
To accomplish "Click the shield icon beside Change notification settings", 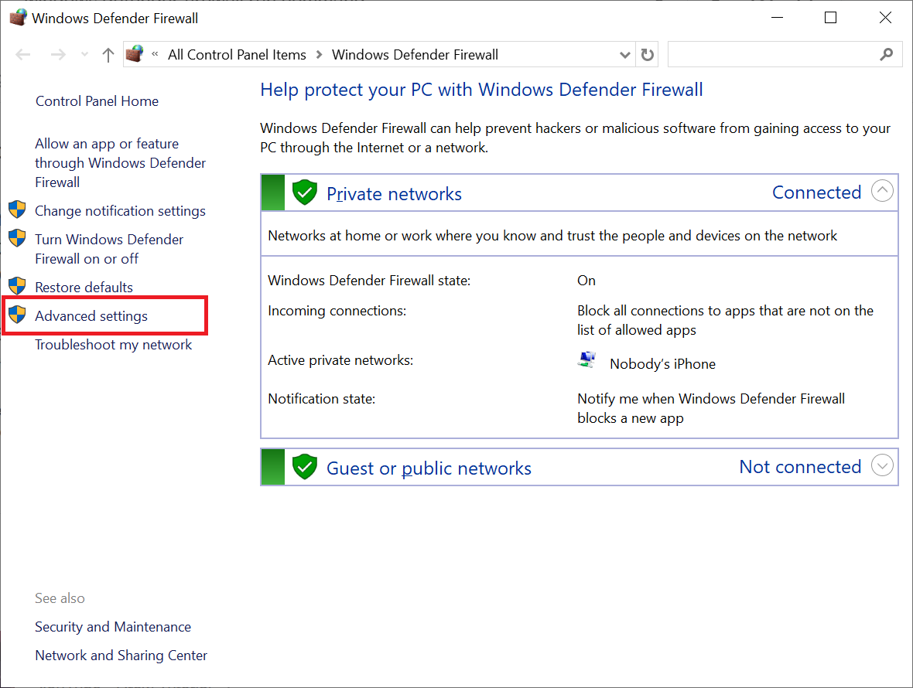I will pos(17,210).
